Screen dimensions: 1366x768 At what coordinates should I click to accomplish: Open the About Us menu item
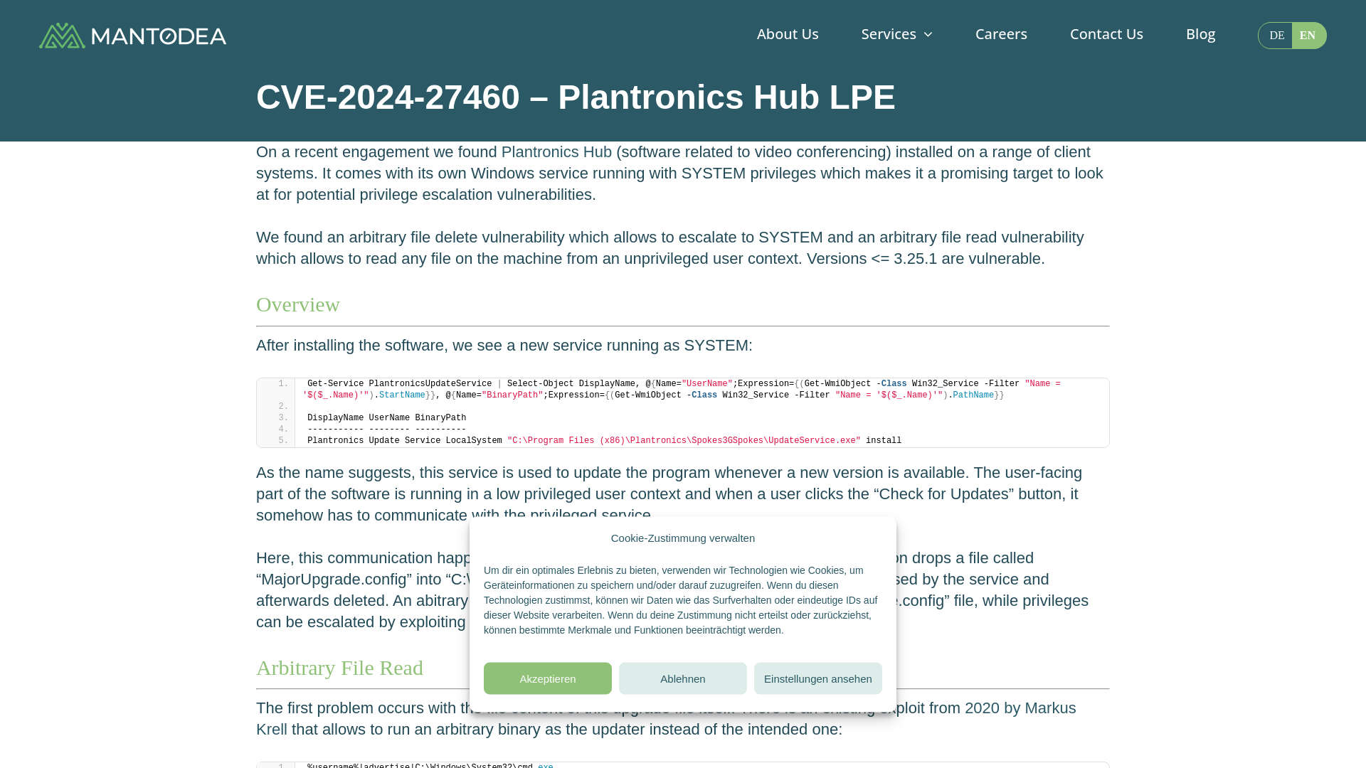click(787, 33)
